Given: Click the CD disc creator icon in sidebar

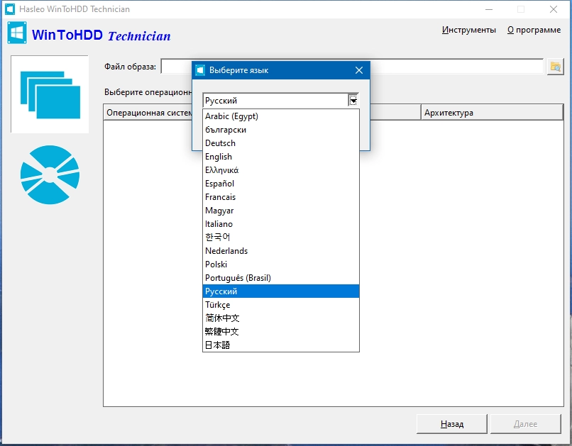Looking at the screenshot, I should tap(50, 174).
